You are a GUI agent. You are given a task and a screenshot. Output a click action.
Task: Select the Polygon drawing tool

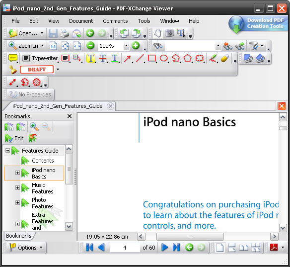[187, 58]
